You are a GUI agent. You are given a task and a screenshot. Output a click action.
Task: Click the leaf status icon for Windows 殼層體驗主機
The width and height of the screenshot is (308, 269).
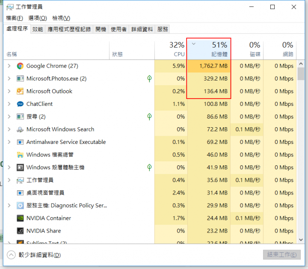coord(149,167)
